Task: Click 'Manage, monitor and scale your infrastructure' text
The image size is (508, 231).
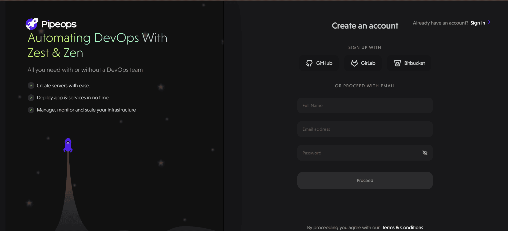Action: (86, 110)
